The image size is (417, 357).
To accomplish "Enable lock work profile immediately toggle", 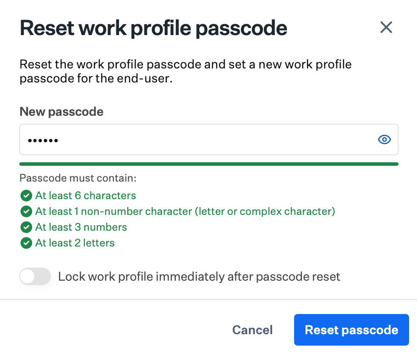I will 35,277.
